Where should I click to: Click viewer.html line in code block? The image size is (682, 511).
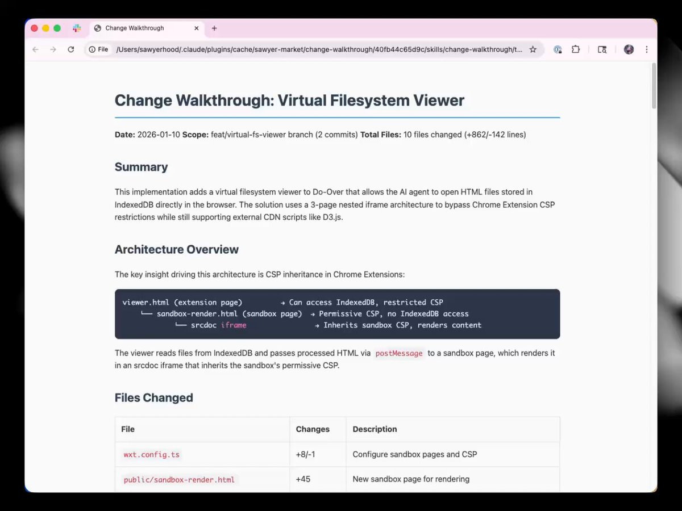pos(282,302)
